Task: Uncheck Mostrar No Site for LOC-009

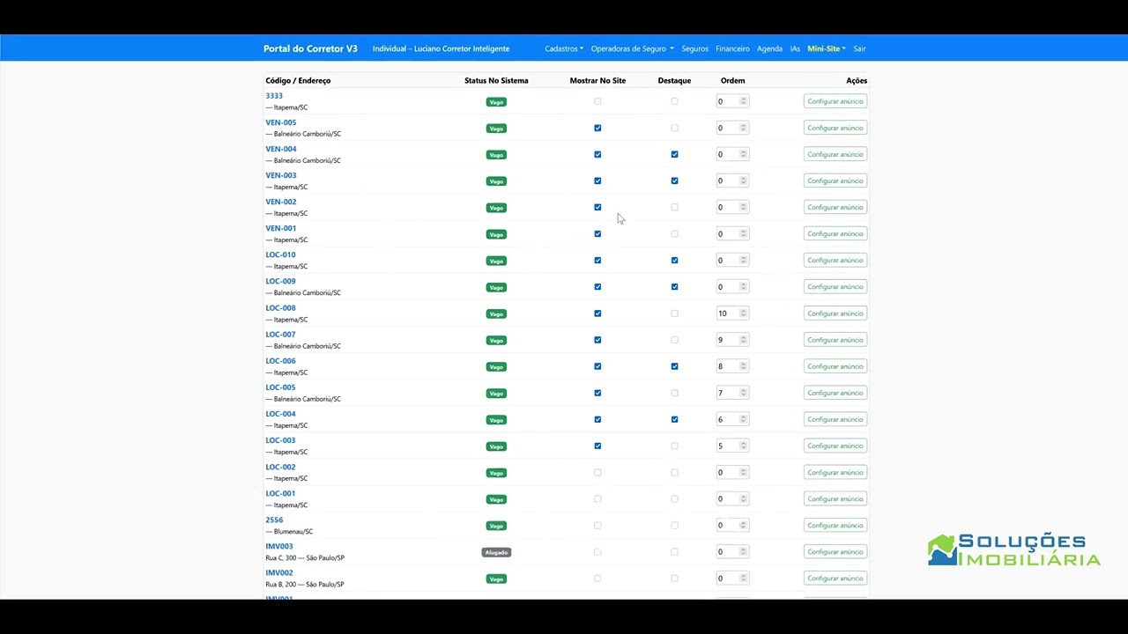Action: click(x=597, y=286)
